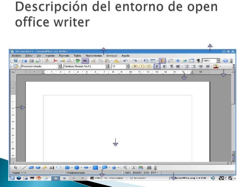Click INSERT mode in status bar
Screen dimensions: 249x187
click(137, 173)
